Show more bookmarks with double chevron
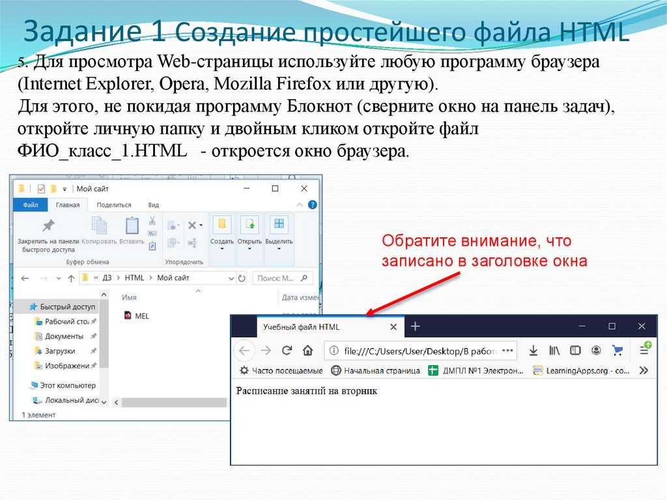This screenshot has width=667, height=500. point(644,370)
